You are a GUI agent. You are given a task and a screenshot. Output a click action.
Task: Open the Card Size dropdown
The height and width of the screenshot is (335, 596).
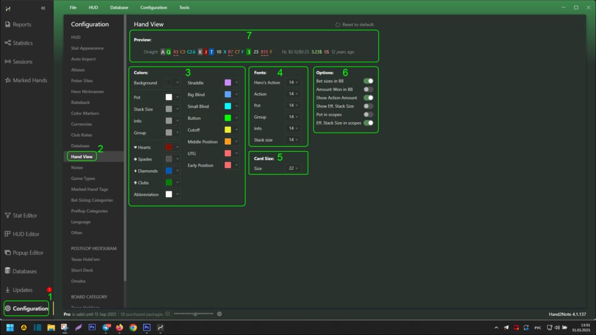293,169
